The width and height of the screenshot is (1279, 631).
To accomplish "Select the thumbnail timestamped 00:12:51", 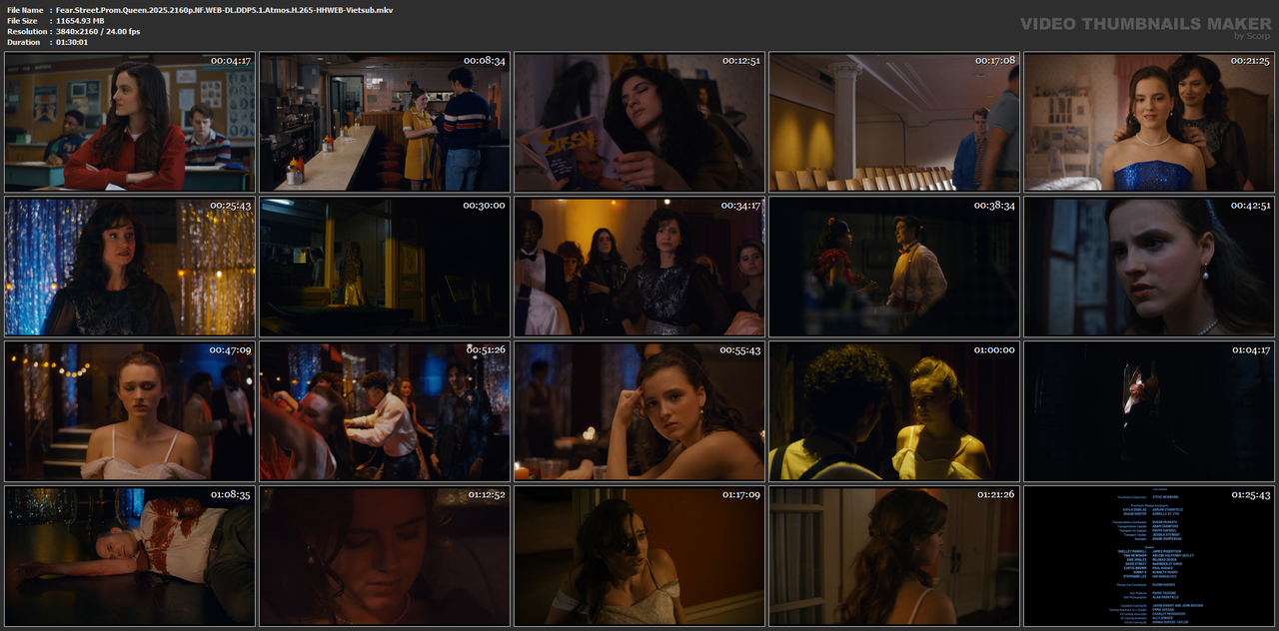I will tap(639, 122).
